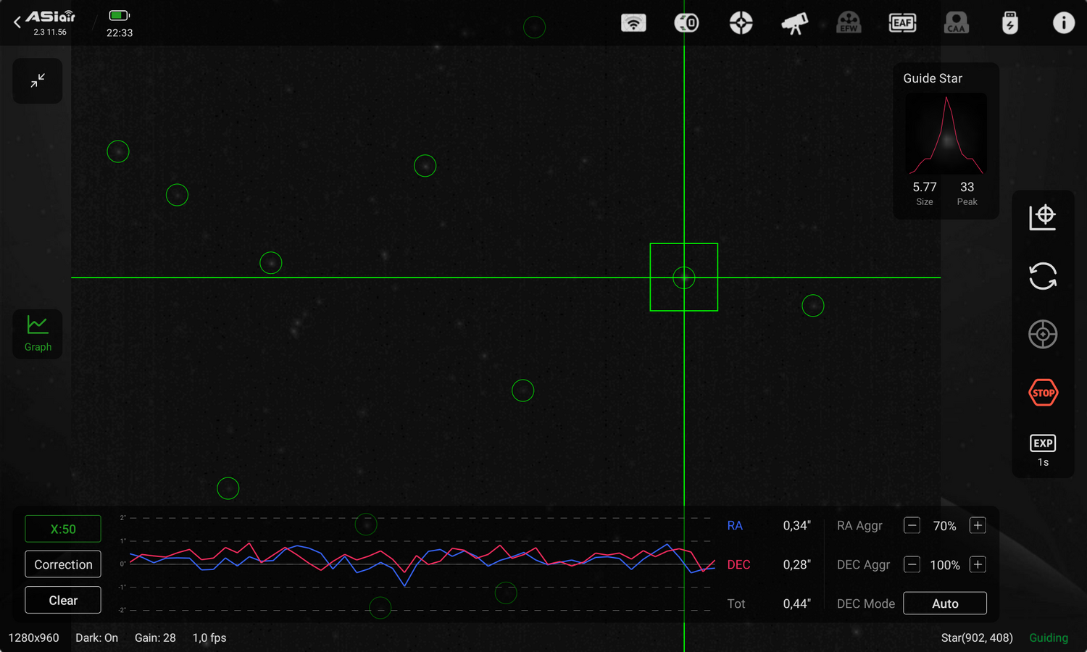Open the guide crosshair settings in the top bar
The height and width of the screenshot is (652, 1087).
(x=741, y=22)
